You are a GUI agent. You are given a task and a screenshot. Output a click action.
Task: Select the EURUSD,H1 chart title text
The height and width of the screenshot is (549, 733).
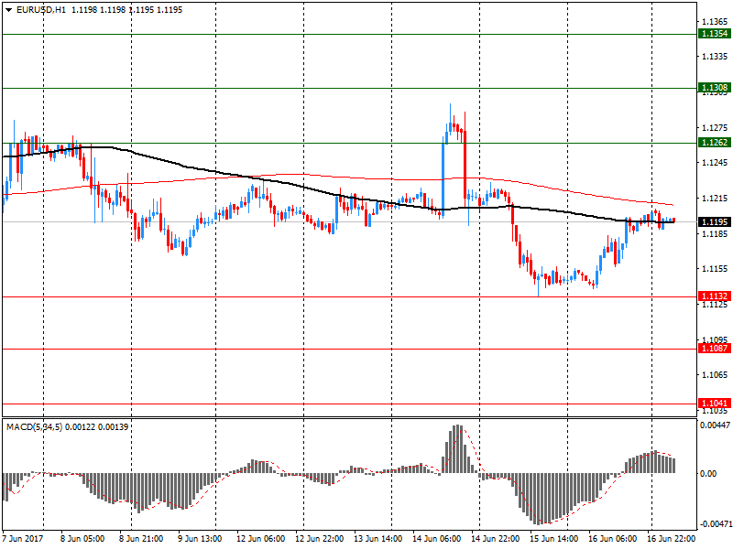pyautogui.click(x=40, y=10)
